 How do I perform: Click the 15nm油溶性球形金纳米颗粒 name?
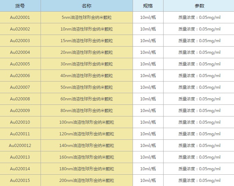(x=87, y=41)
